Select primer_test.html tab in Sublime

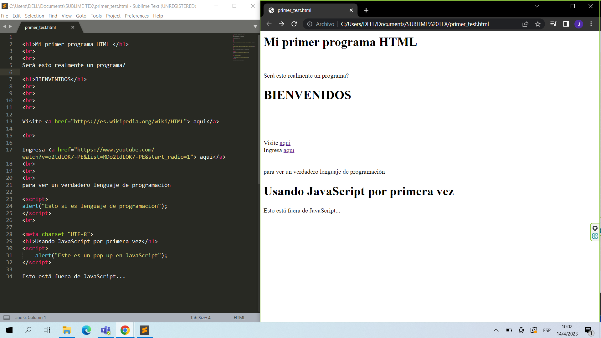click(x=41, y=28)
